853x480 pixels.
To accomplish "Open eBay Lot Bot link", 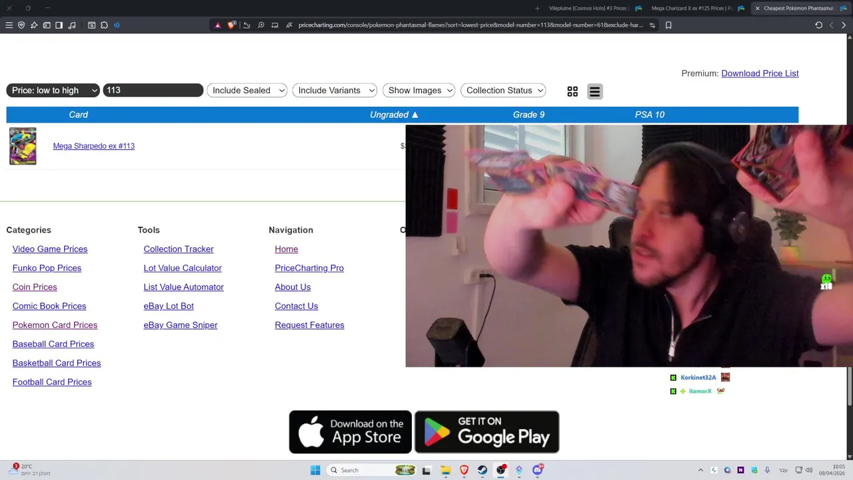I will [x=169, y=306].
